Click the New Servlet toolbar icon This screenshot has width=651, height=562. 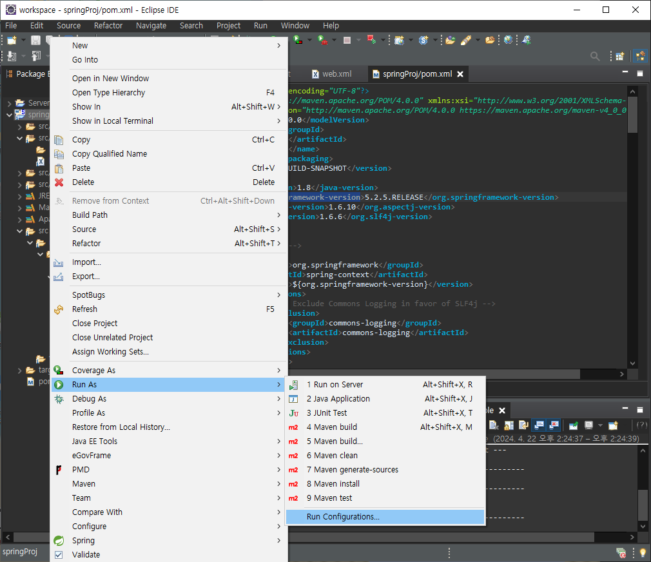[x=423, y=40]
